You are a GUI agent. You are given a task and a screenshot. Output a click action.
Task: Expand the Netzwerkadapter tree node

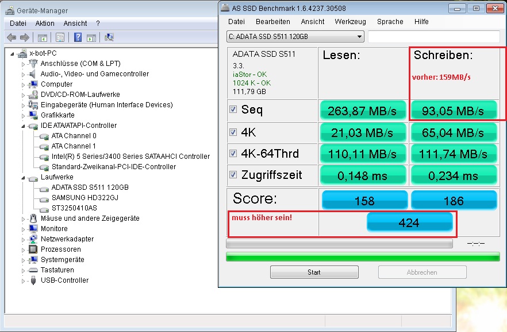pyautogui.click(x=23, y=240)
